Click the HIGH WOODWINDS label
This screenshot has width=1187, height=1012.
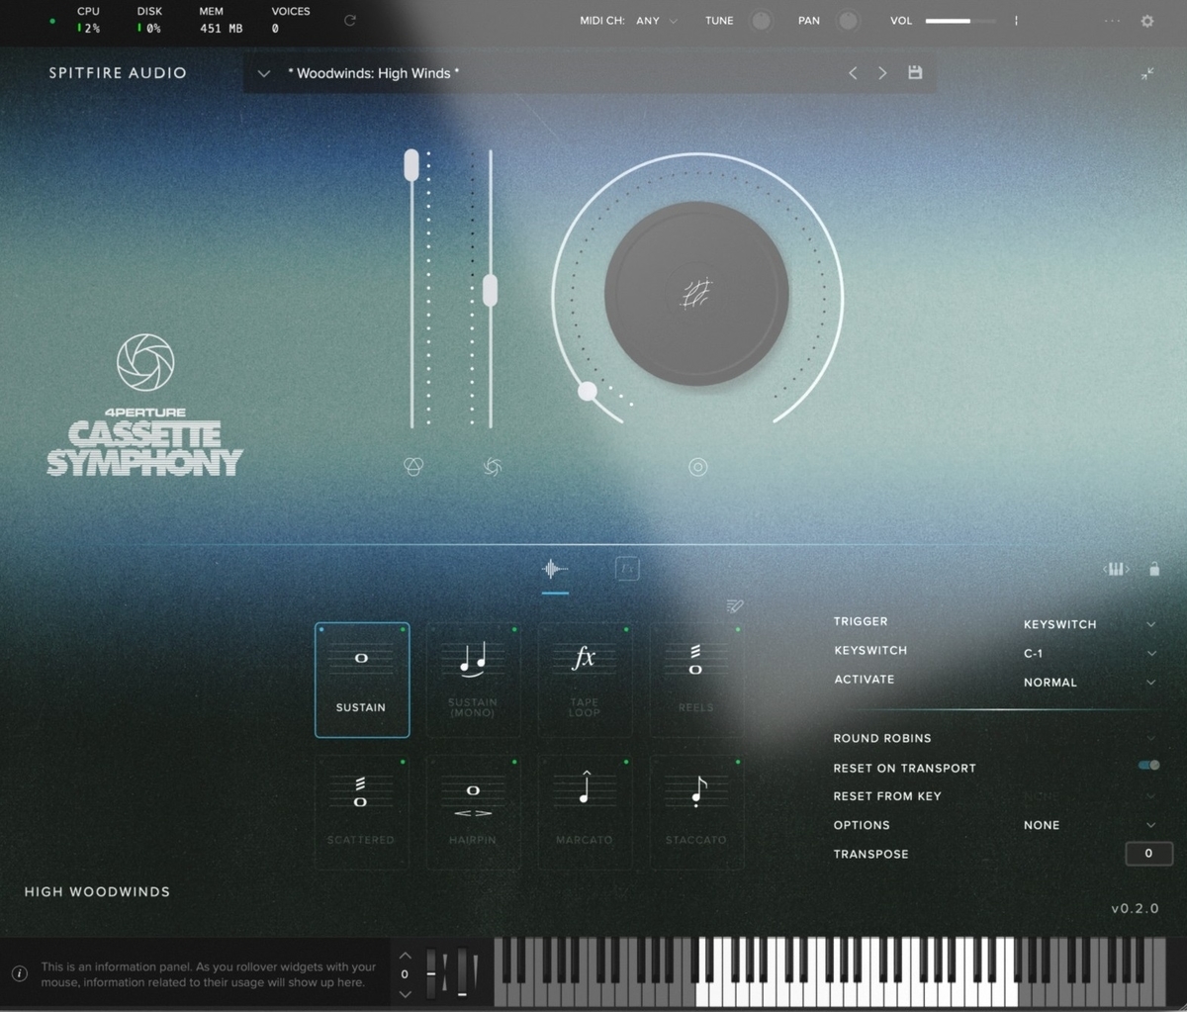coord(97,891)
